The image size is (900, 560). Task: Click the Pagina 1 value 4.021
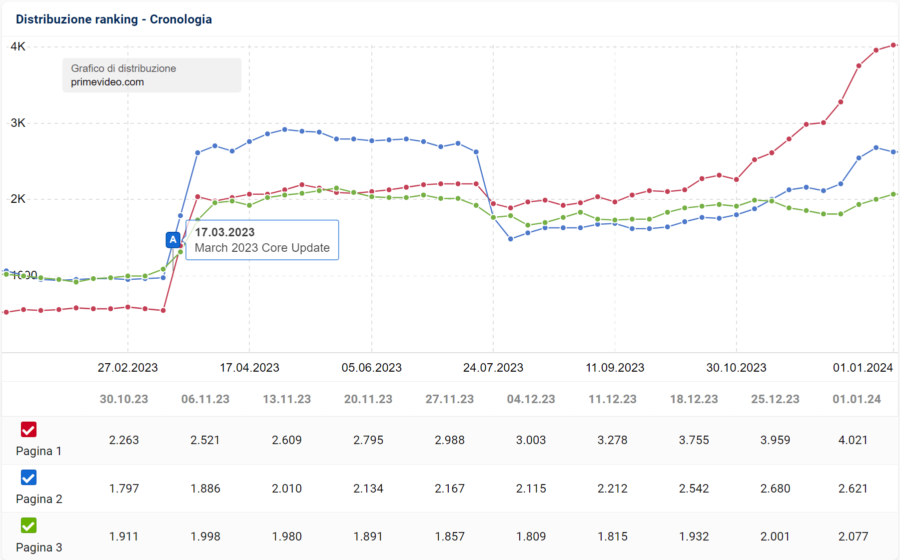(853, 440)
